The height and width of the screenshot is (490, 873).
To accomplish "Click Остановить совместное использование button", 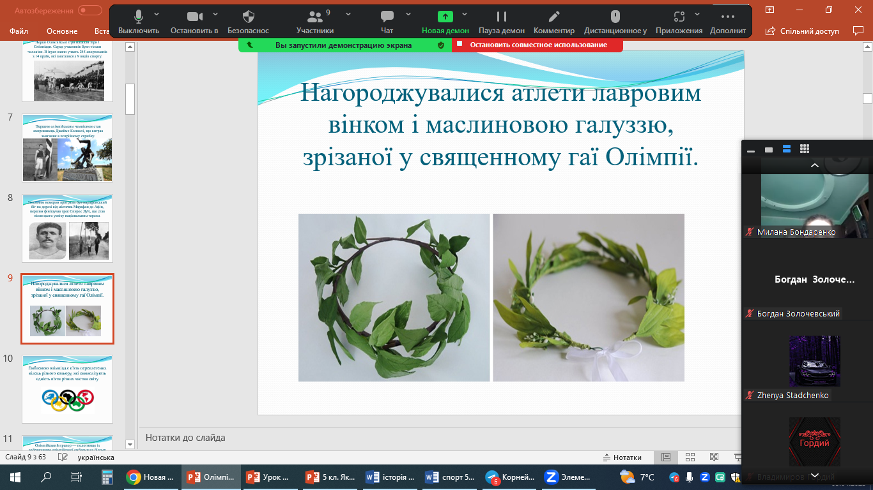I will point(537,45).
